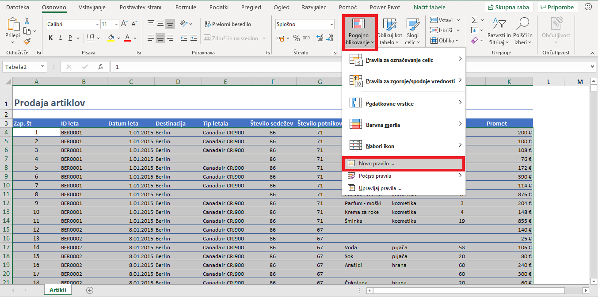598x297 pixels.
Task: Click the format painter brush icon
Action: (27, 41)
